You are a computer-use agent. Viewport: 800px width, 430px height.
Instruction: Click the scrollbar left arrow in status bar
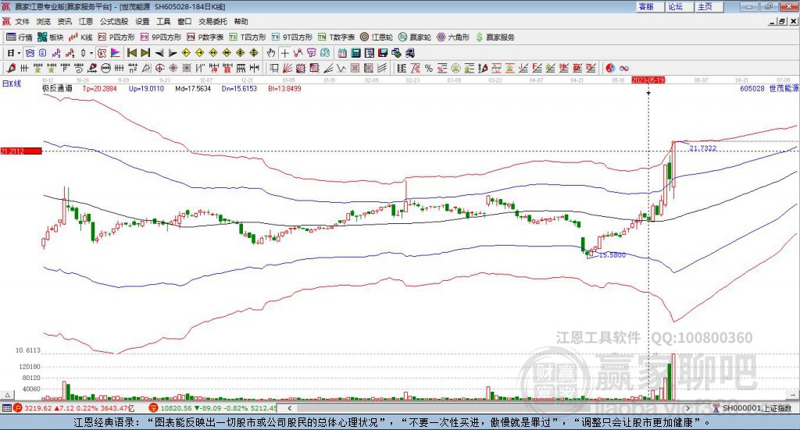click(x=290, y=408)
